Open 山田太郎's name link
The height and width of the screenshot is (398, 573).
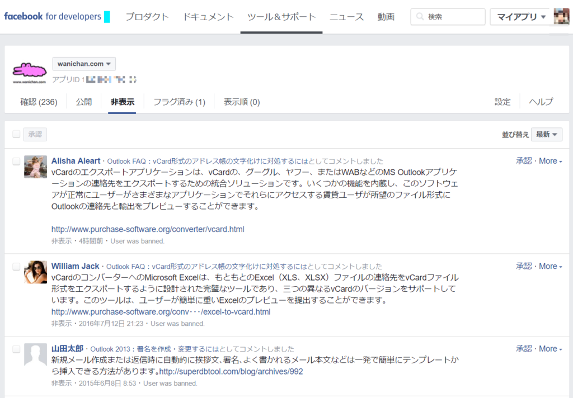(67, 349)
